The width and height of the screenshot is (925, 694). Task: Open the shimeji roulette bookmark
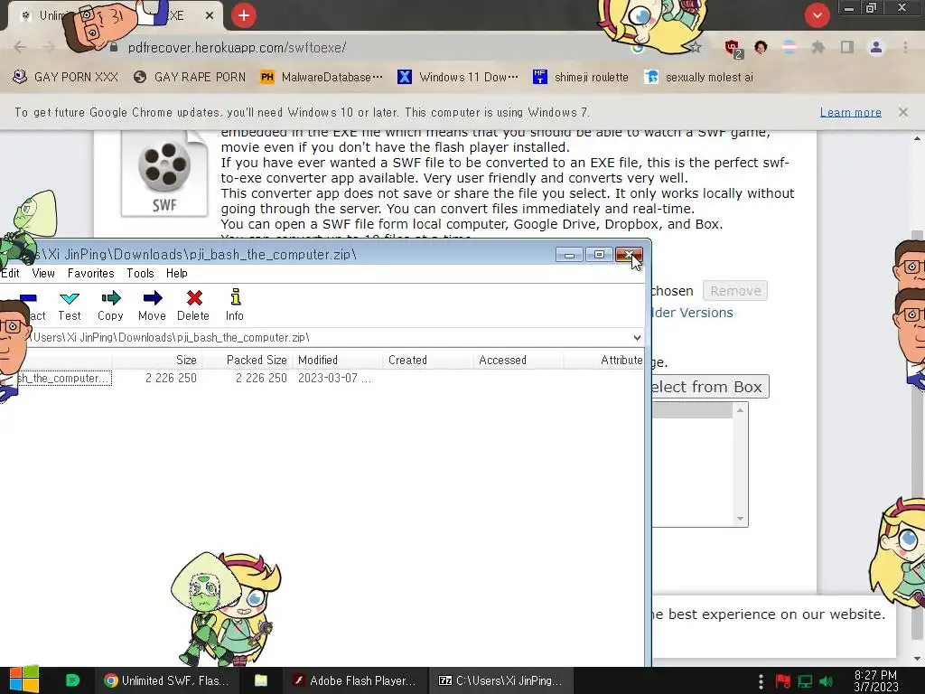[x=581, y=78]
